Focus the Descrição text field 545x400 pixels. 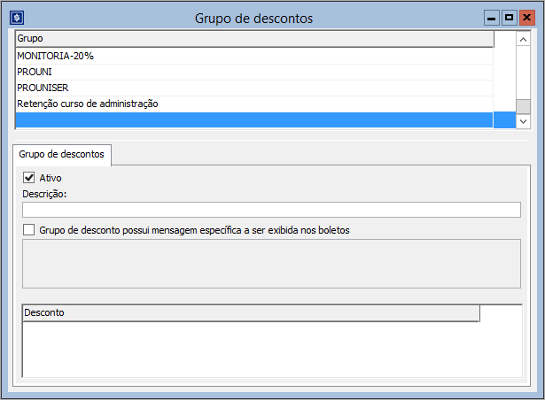(271, 210)
